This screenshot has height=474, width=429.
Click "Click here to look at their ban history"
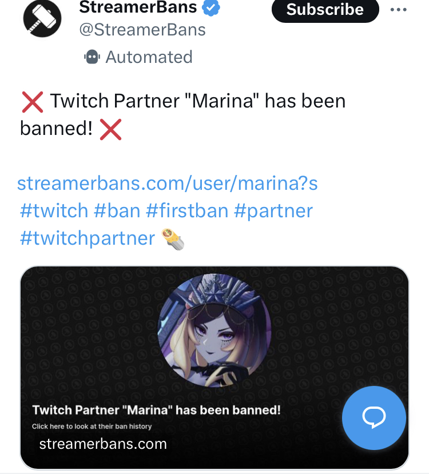(92, 426)
